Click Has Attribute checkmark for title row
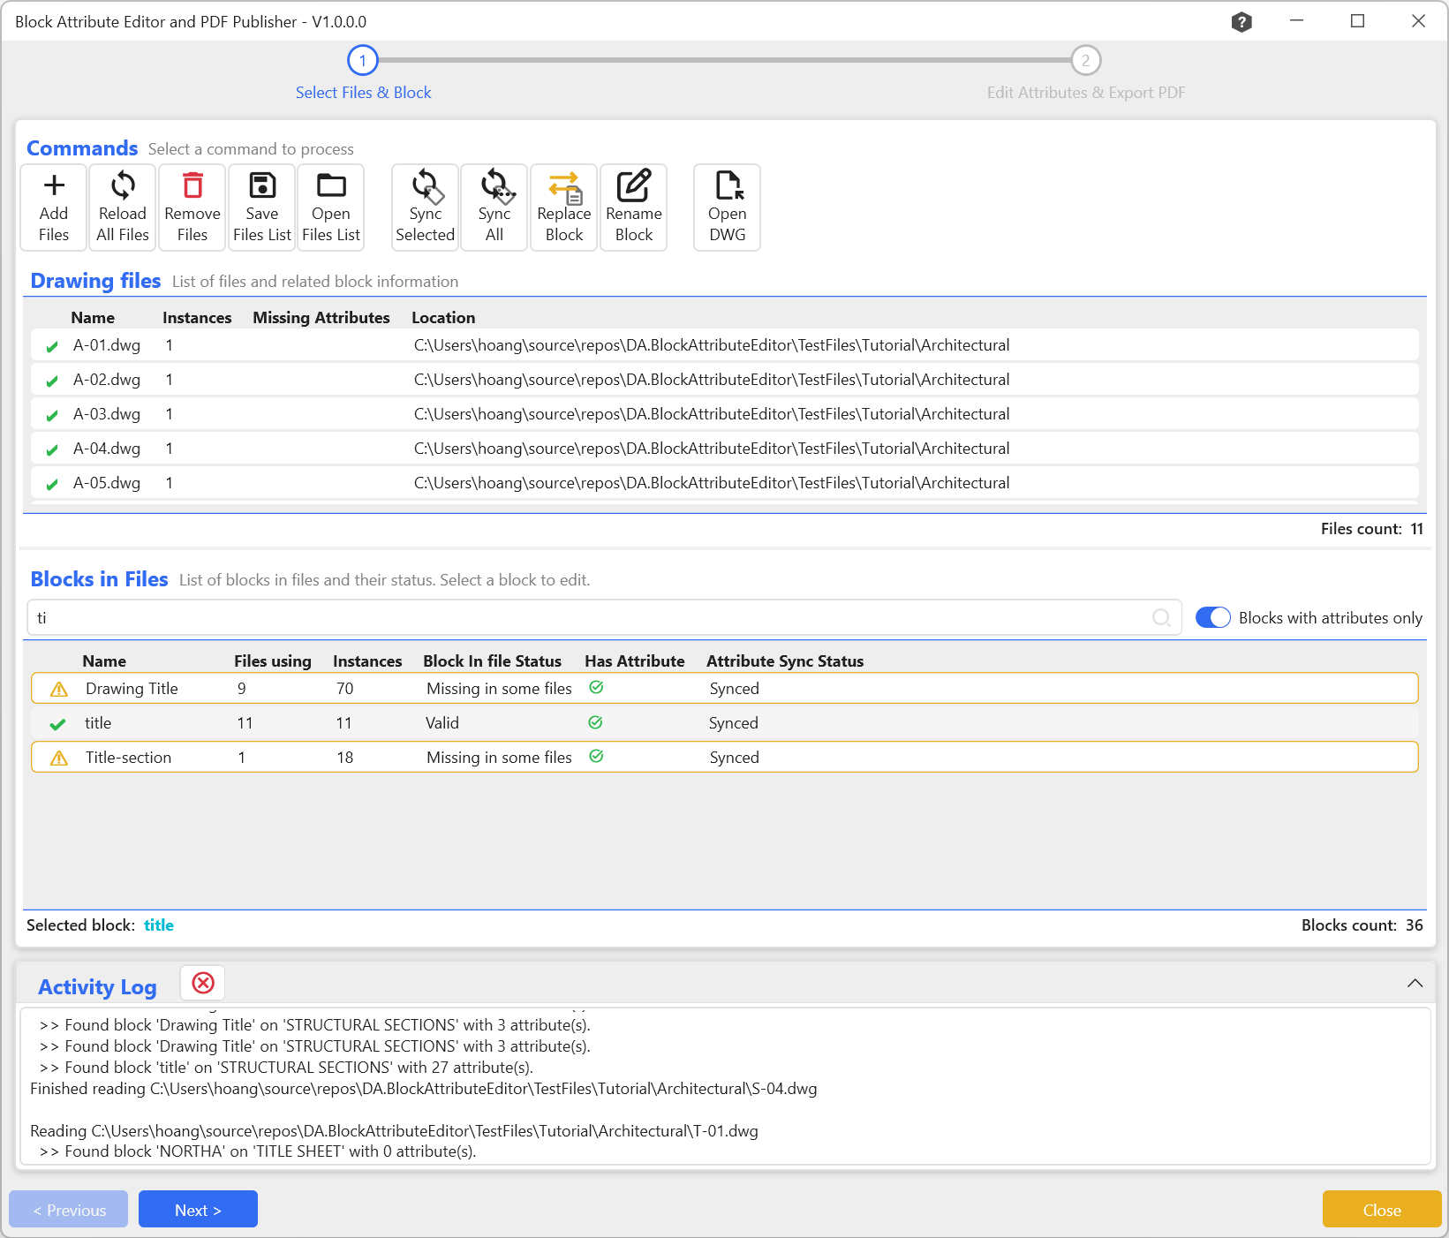 (x=595, y=722)
